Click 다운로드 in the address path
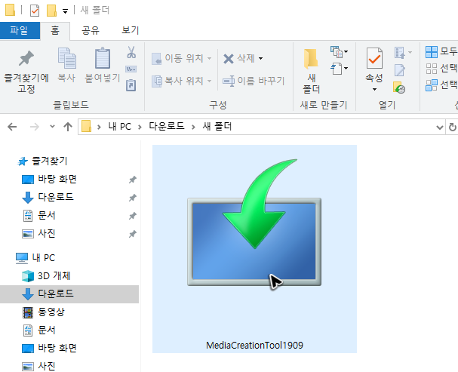 pos(167,126)
